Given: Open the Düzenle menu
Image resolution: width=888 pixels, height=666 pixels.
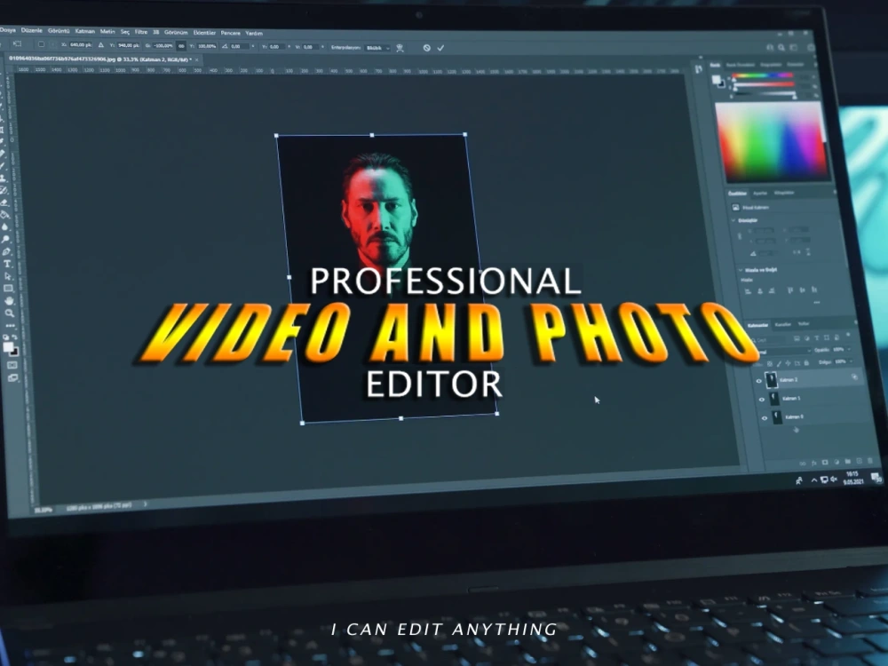Looking at the screenshot, I should coord(32,30).
